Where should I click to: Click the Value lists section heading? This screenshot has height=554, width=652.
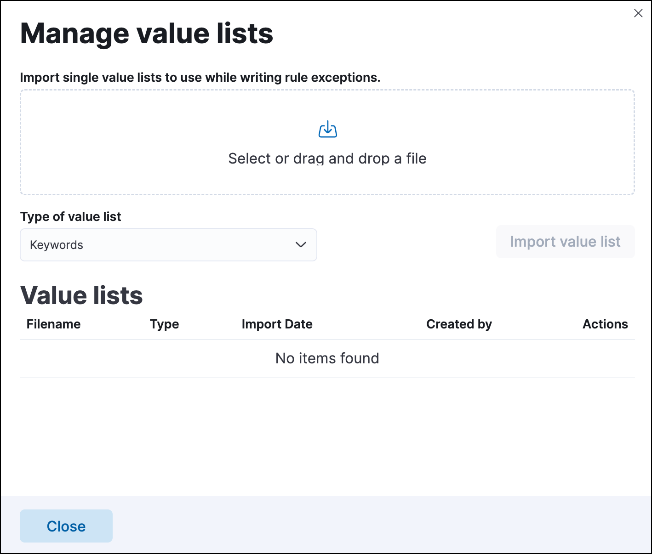[81, 295]
